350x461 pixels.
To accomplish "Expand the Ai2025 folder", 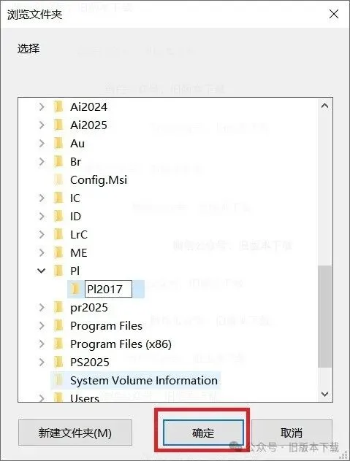I will tap(42, 125).
